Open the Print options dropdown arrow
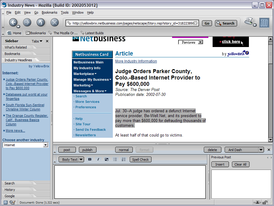This screenshot has width=274, height=206. [x=255, y=25]
